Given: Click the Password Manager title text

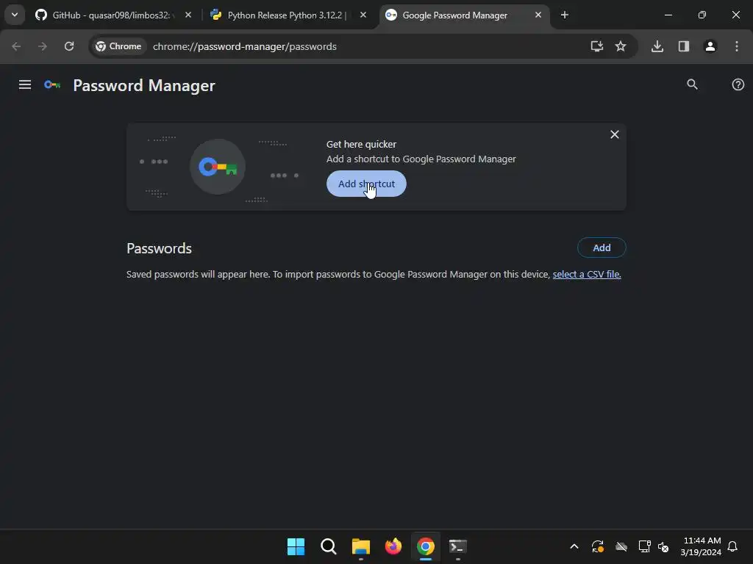Looking at the screenshot, I should point(144,85).
